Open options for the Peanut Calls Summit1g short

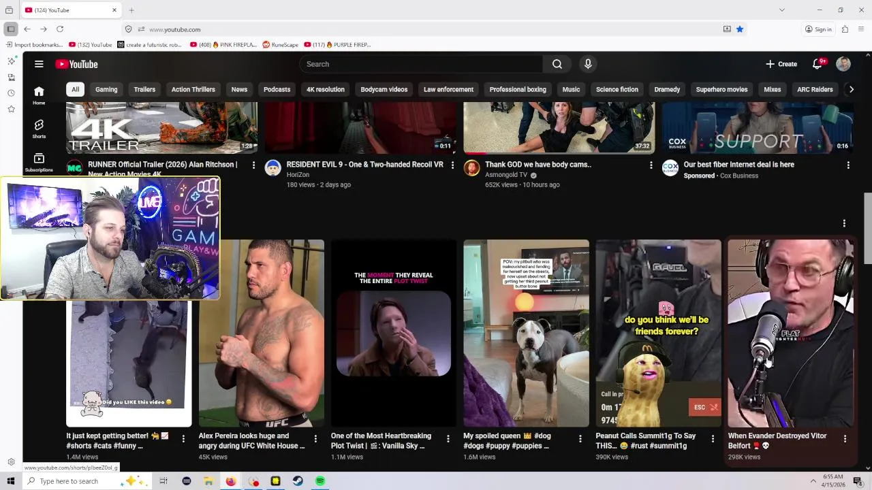713,439
